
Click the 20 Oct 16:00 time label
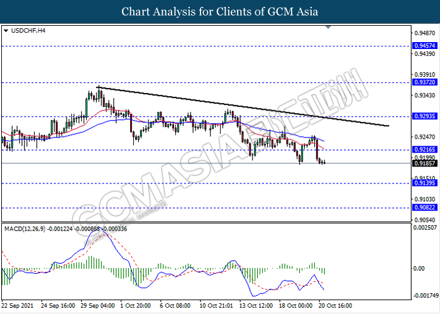[335, 306]
